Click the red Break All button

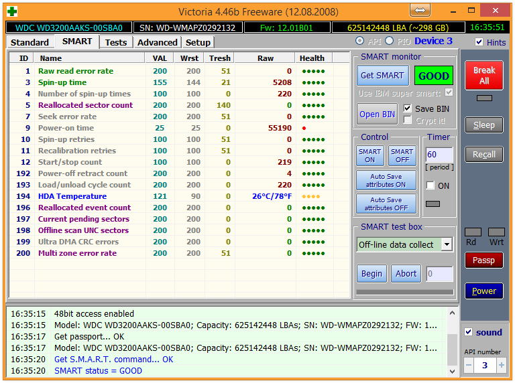[483, 76]
